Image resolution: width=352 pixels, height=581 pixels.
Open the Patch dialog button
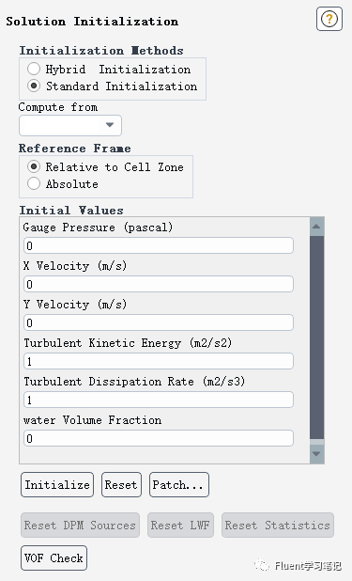179,485
